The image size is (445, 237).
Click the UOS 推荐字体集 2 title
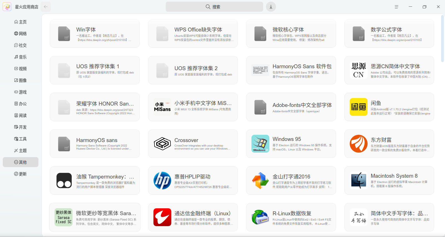196,68
